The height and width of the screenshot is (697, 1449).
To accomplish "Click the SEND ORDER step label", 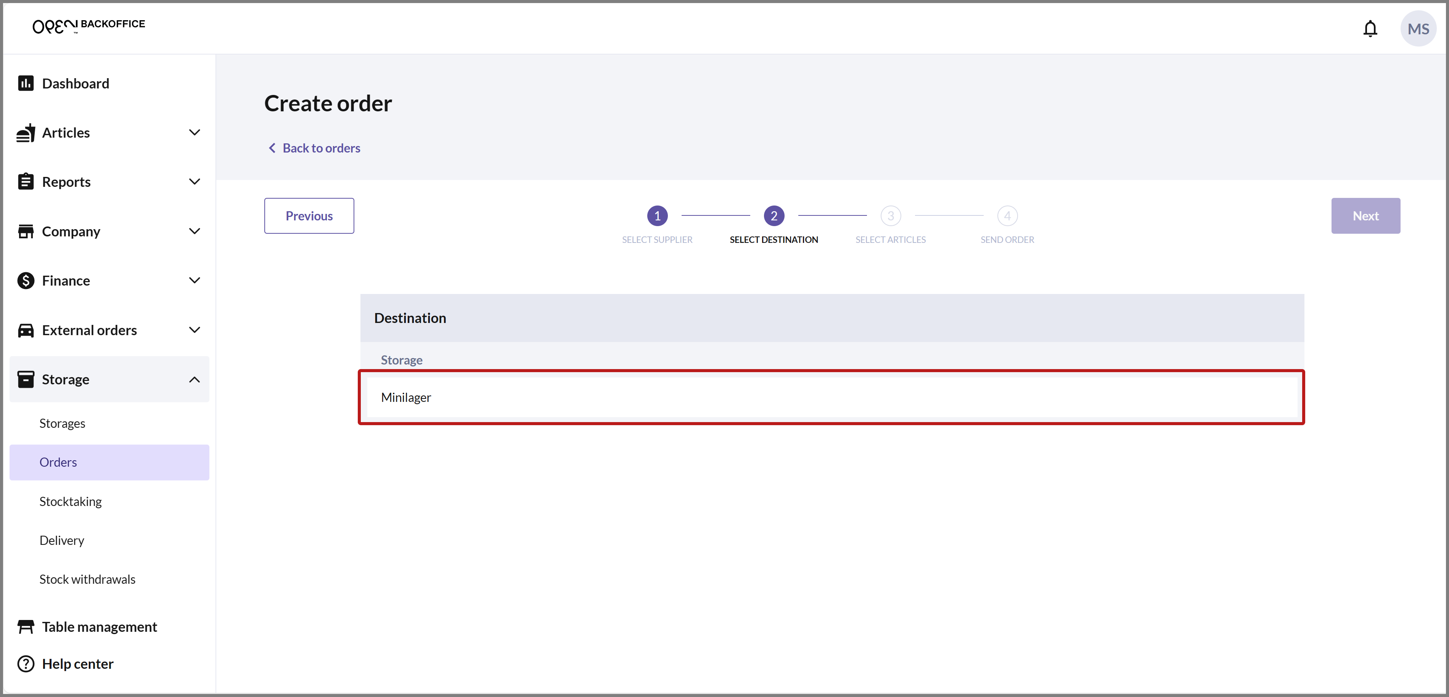I will pos(1007,239).
